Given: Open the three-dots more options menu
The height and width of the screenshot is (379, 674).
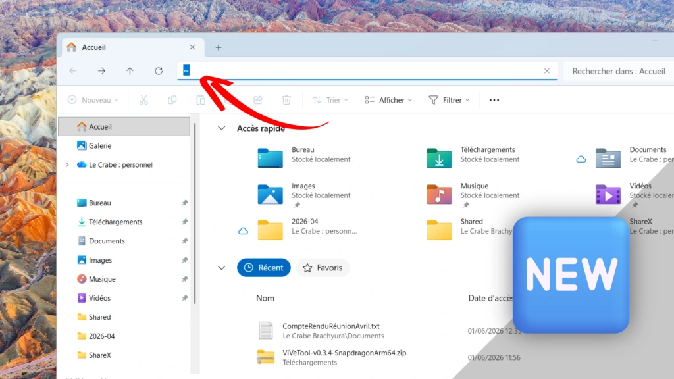Looking at the screenshot, I should 494,100.
